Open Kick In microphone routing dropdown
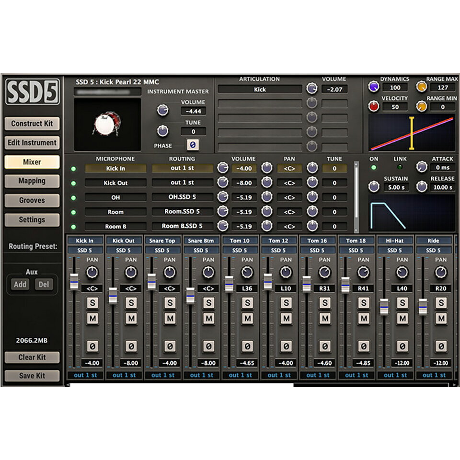 182,168
